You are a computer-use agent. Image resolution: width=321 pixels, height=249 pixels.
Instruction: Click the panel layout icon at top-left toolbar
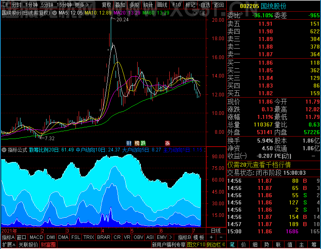pyautogui.click(x=6, y=4)
